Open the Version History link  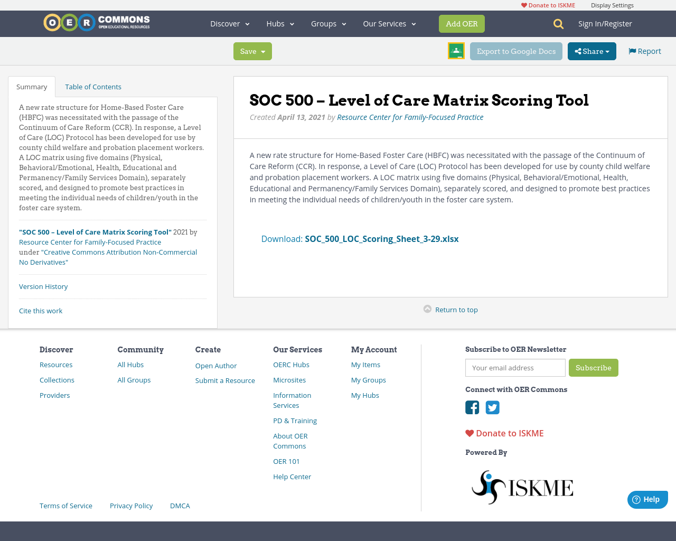43,286
